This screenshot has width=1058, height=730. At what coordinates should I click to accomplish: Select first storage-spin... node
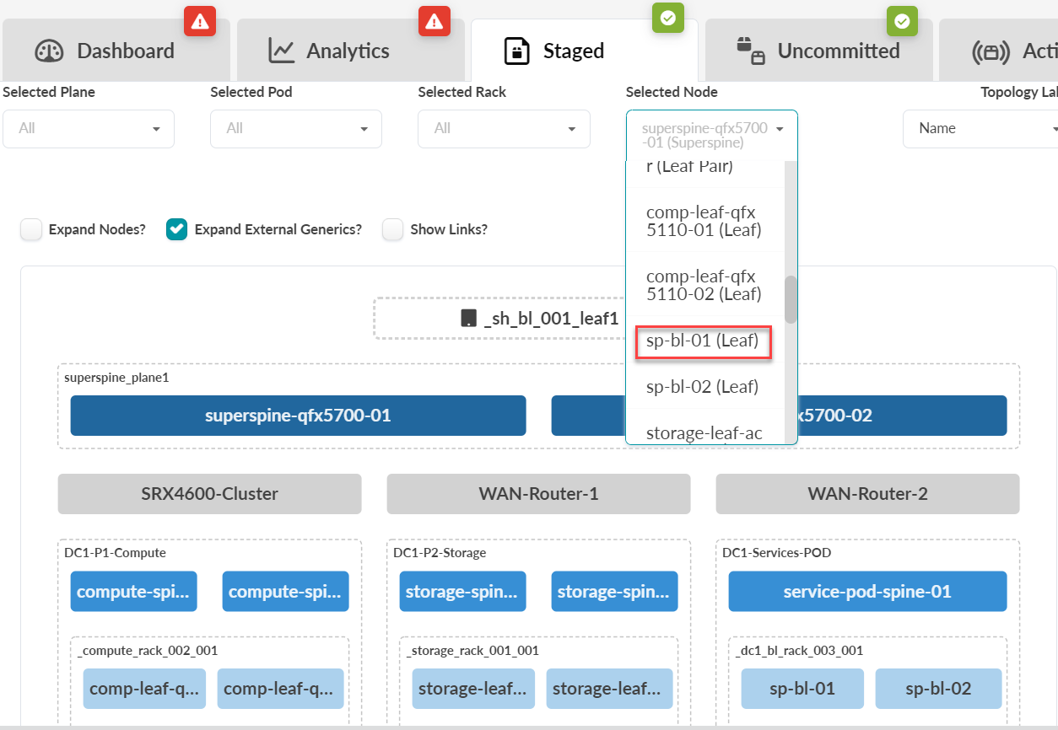pos(462,592)
